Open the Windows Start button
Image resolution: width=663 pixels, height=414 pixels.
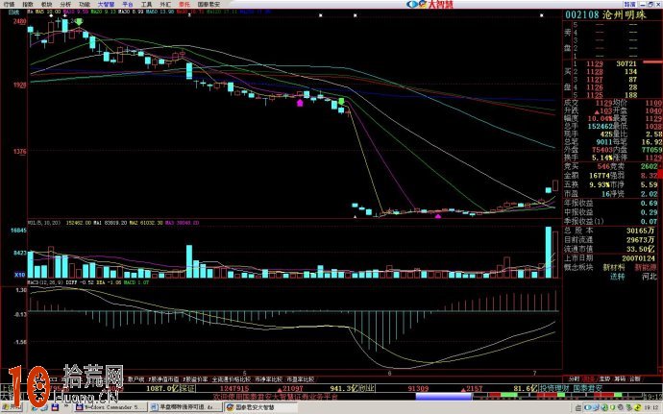[12, 407]
